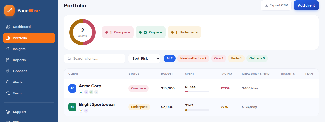Click the IDEAL DAILY SPEND column header

click(256, 74)
